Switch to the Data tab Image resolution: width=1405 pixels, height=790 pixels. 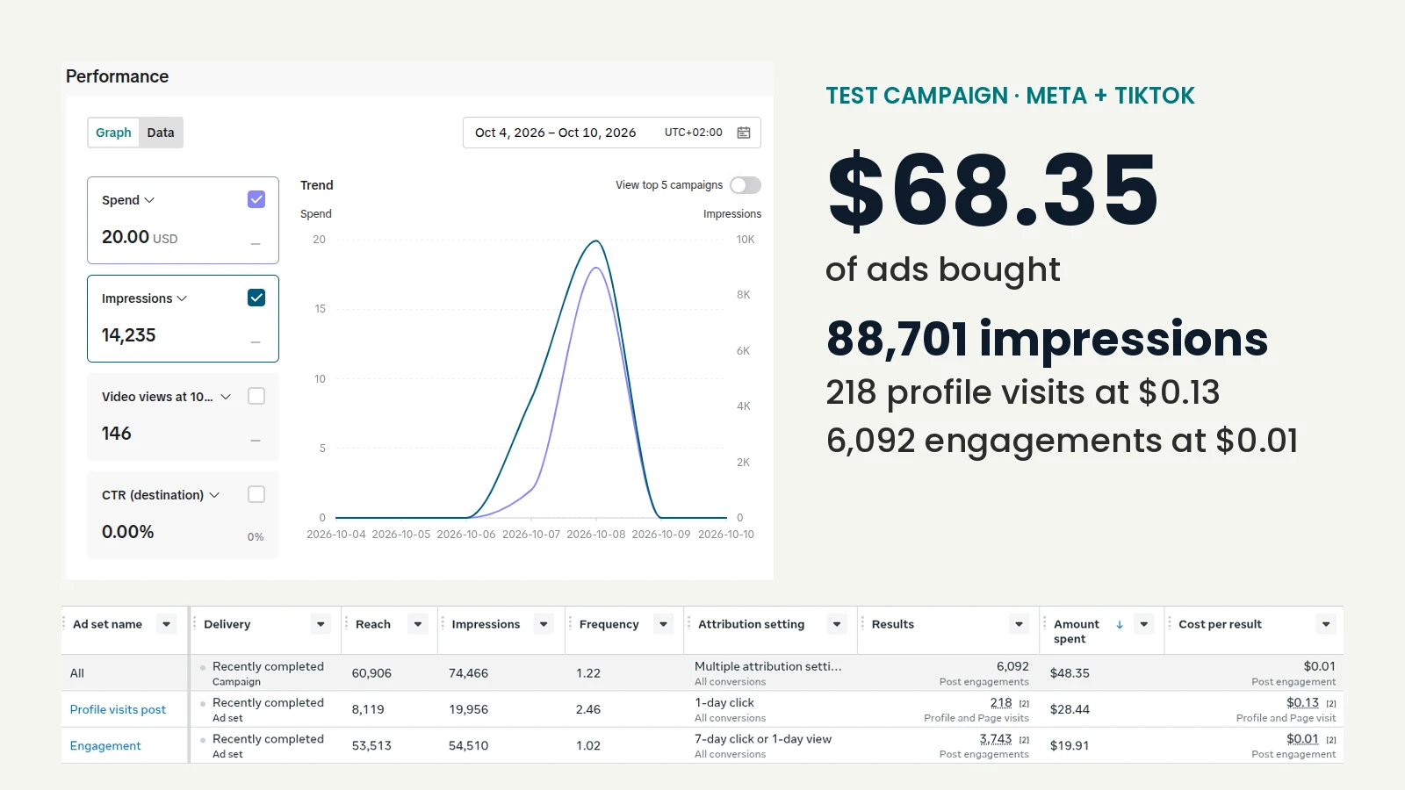[161, 133]
